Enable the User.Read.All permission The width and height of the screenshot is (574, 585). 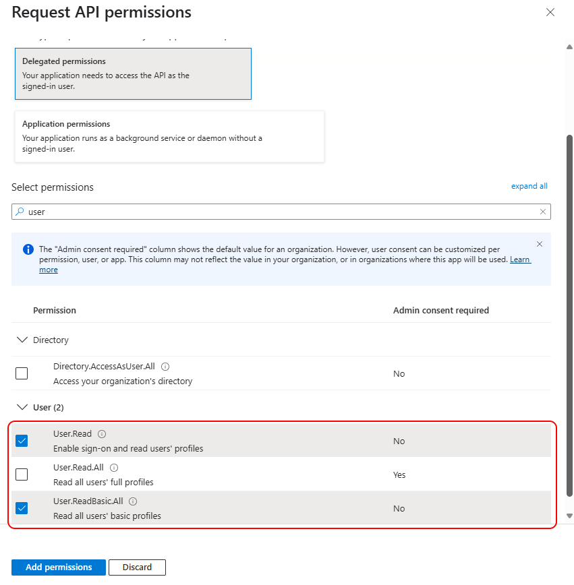pyautogui.click(x=21, y=474)
